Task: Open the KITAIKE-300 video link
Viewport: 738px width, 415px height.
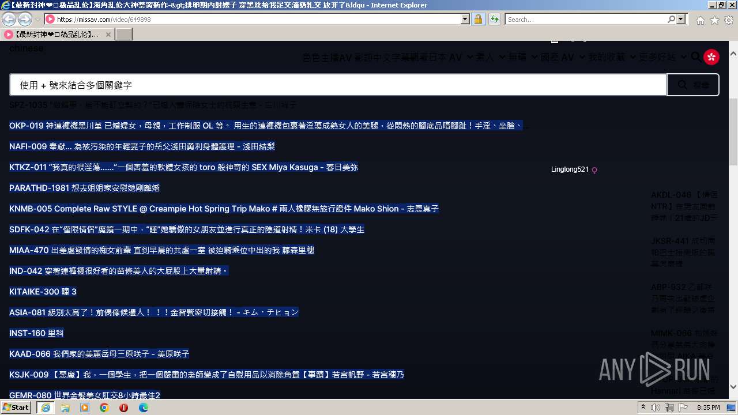Action: pyautogui.click(x=43, y=292)
